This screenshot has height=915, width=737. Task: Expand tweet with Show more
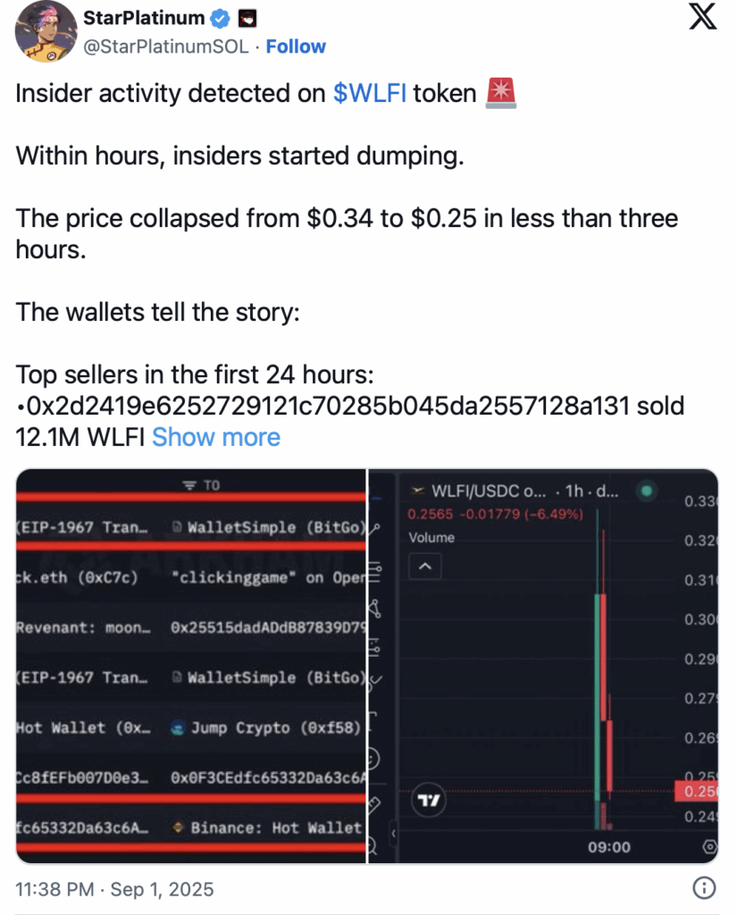pos(216,437)
